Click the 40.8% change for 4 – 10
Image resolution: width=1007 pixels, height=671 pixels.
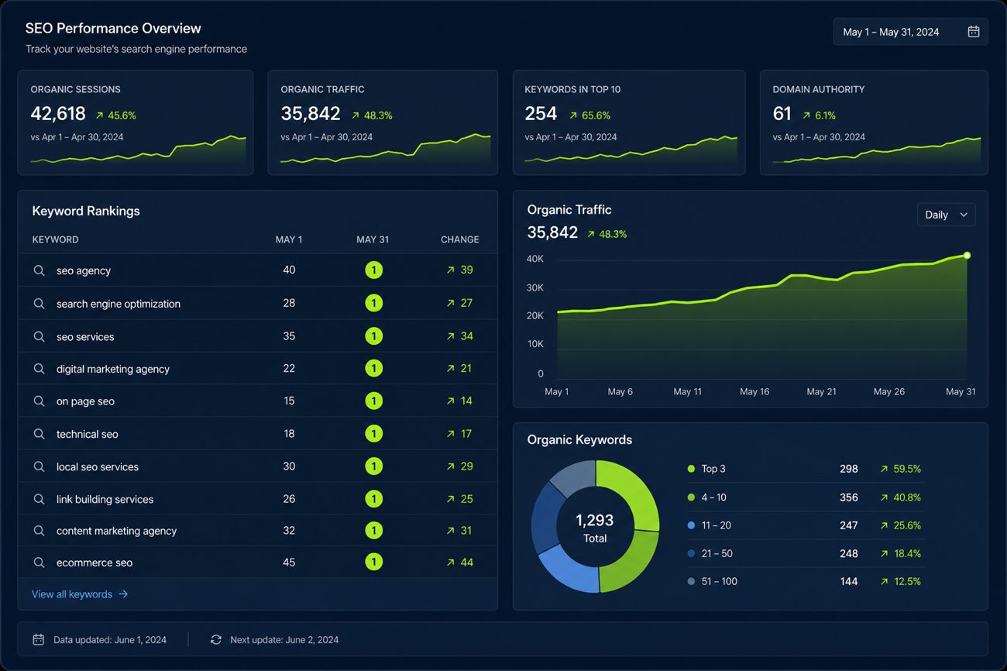(907, 497)
